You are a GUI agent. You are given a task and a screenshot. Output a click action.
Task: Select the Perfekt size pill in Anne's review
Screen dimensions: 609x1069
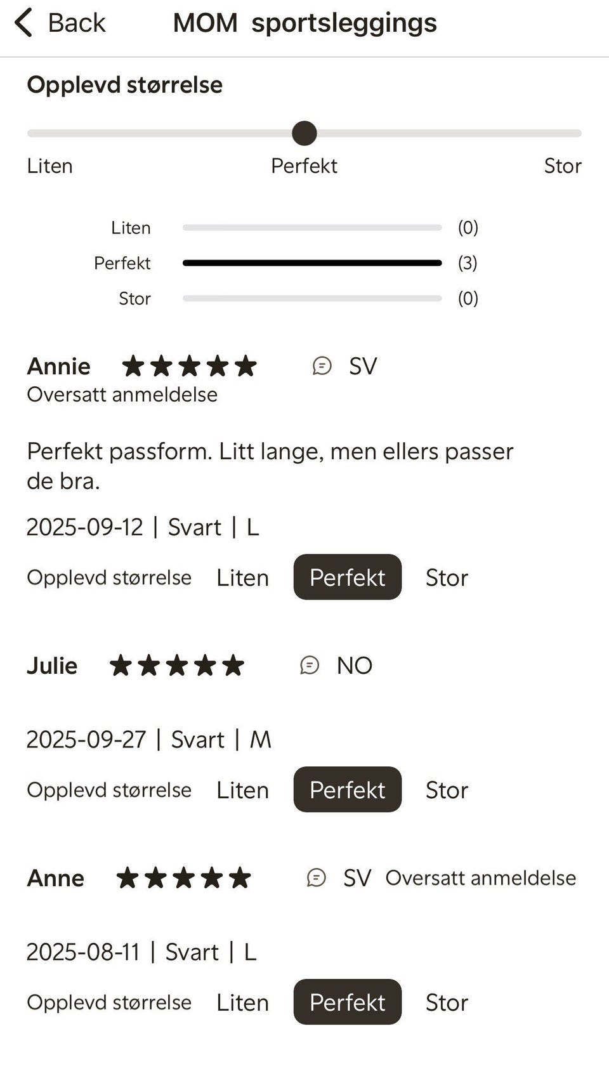click(x=347, y=1002)
